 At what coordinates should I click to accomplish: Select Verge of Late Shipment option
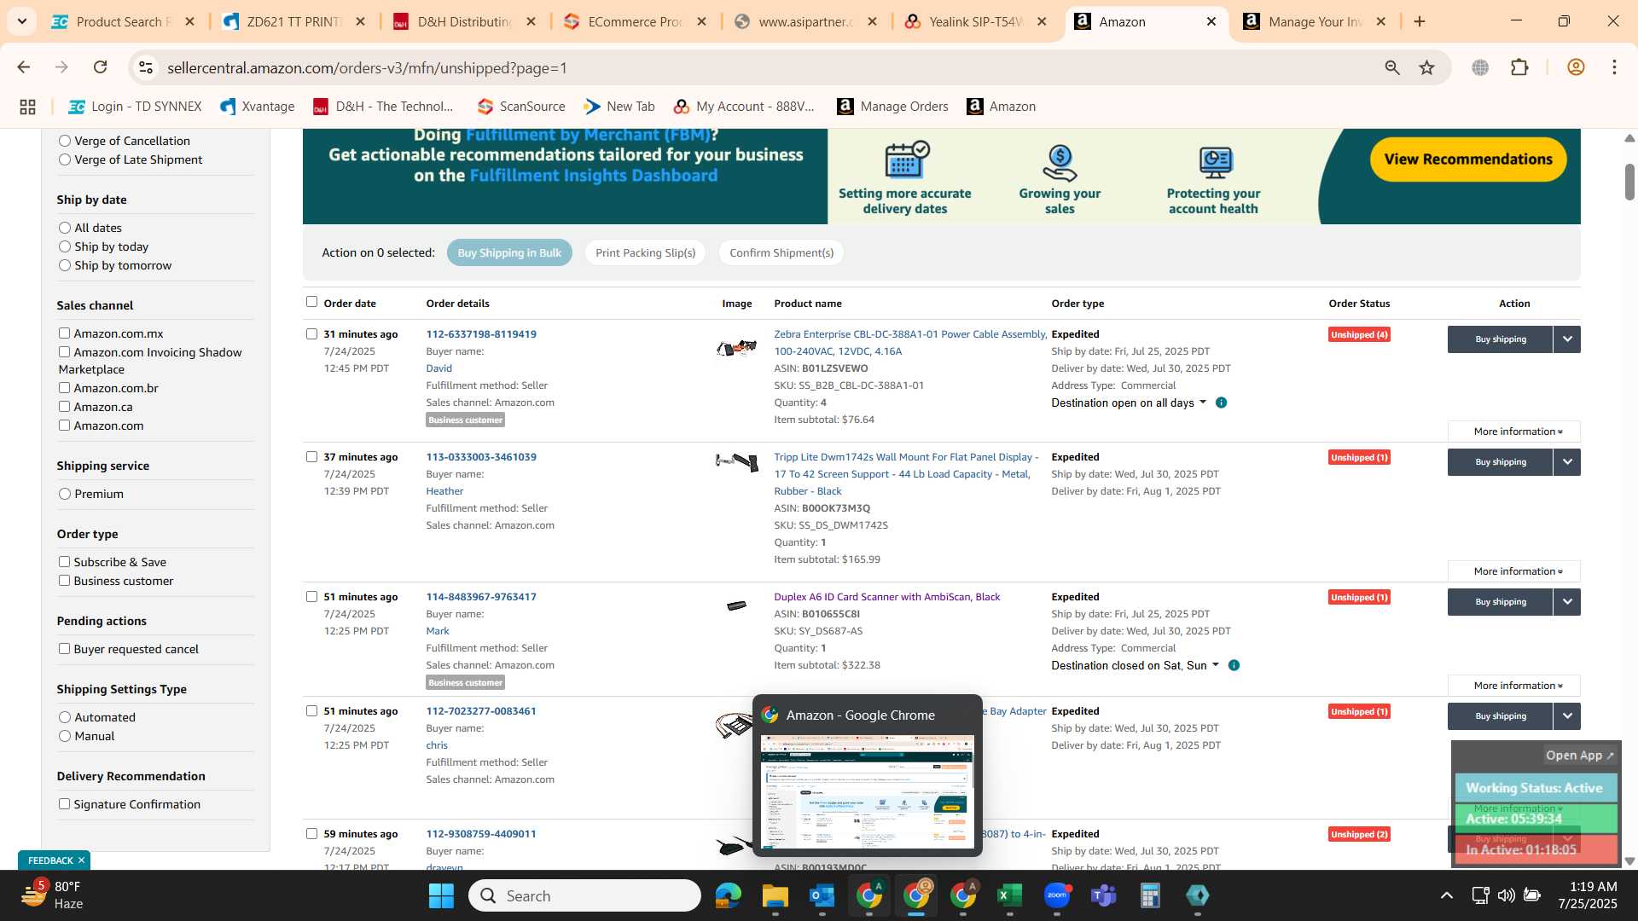[x=64, y=159]
